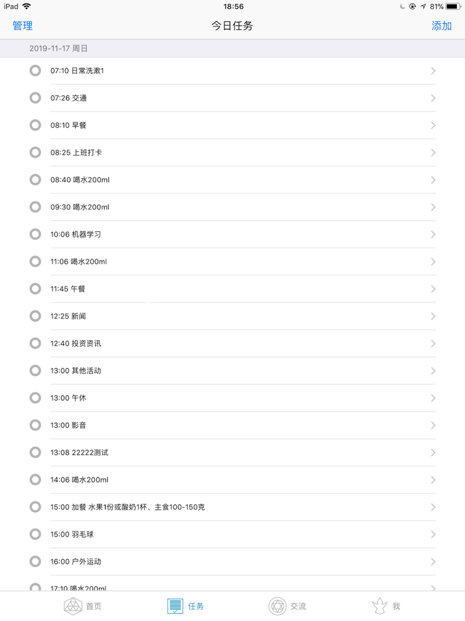Open the 我 profile tab

coord(388,606)
